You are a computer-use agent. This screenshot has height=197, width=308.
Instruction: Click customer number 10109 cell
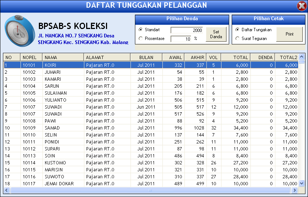pyautogui.click(x=32, y=128)
